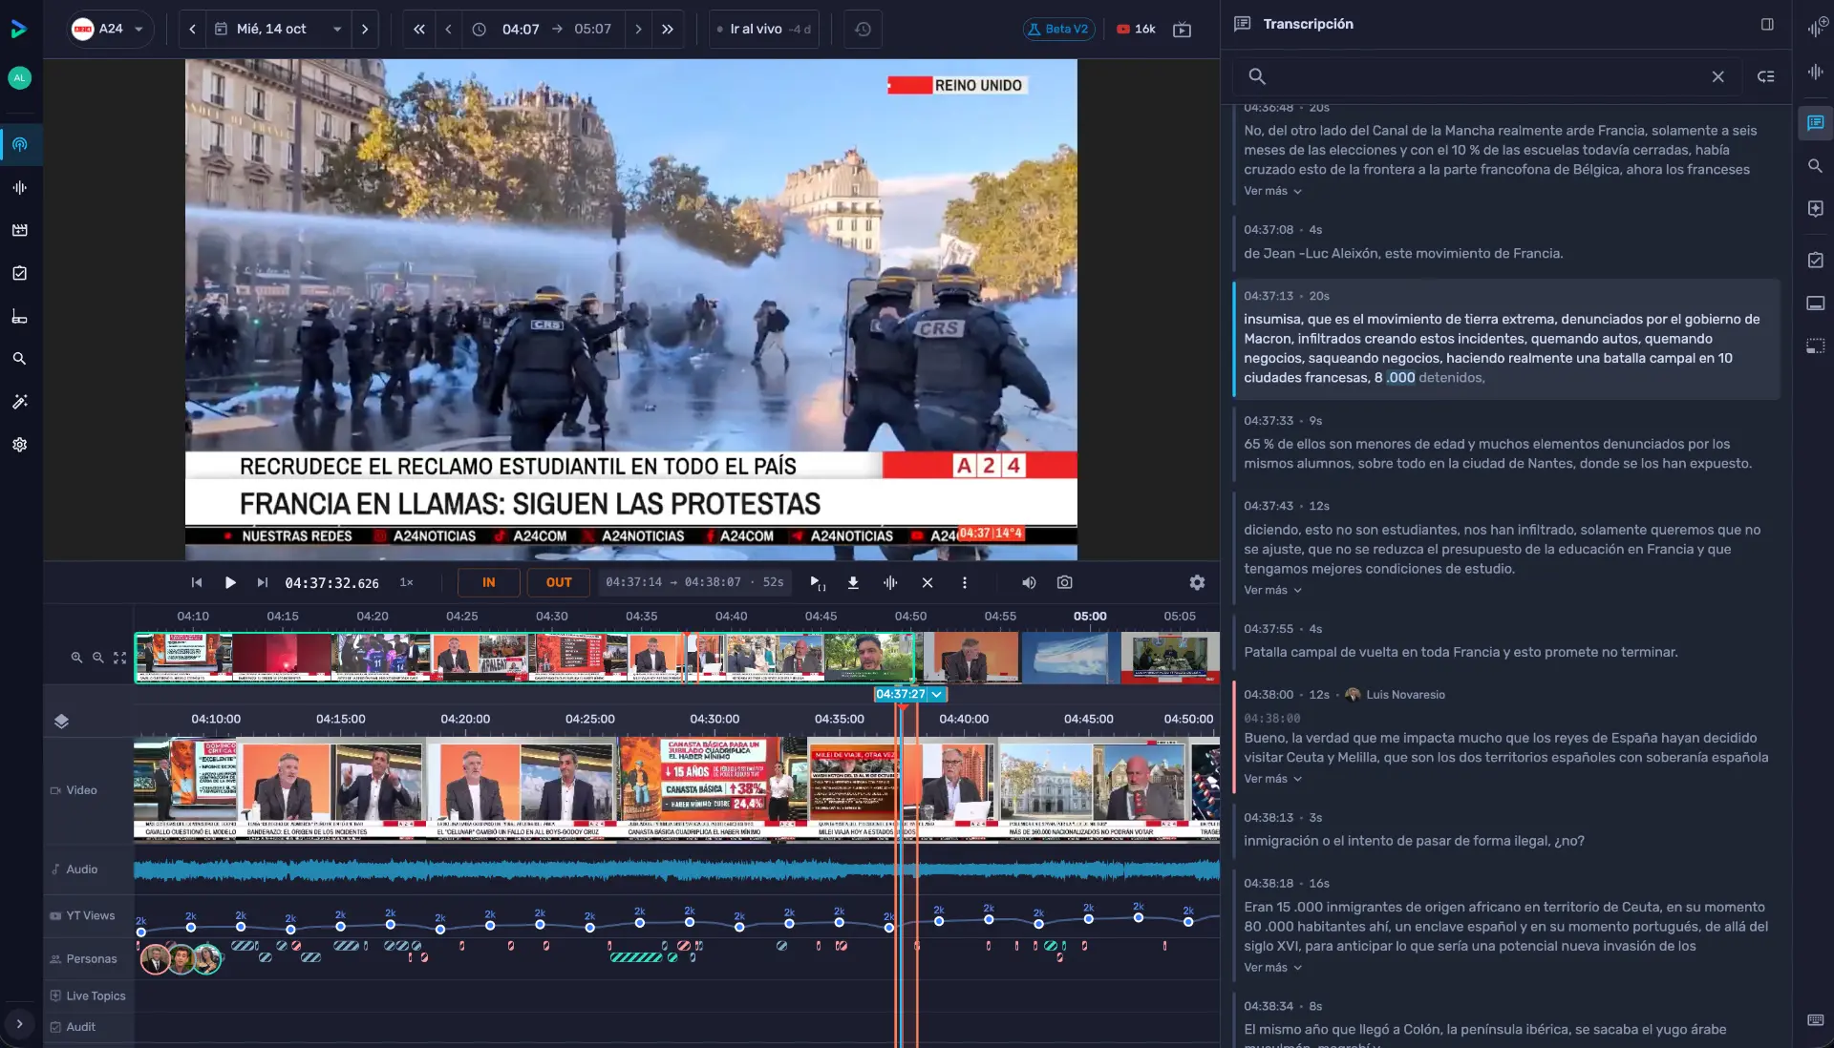Set the OUT clip marker
1834x1048 pixels.
pyautogui.click(x=559, y=582)
